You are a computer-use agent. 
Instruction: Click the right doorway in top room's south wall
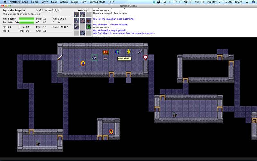point(128,74)
